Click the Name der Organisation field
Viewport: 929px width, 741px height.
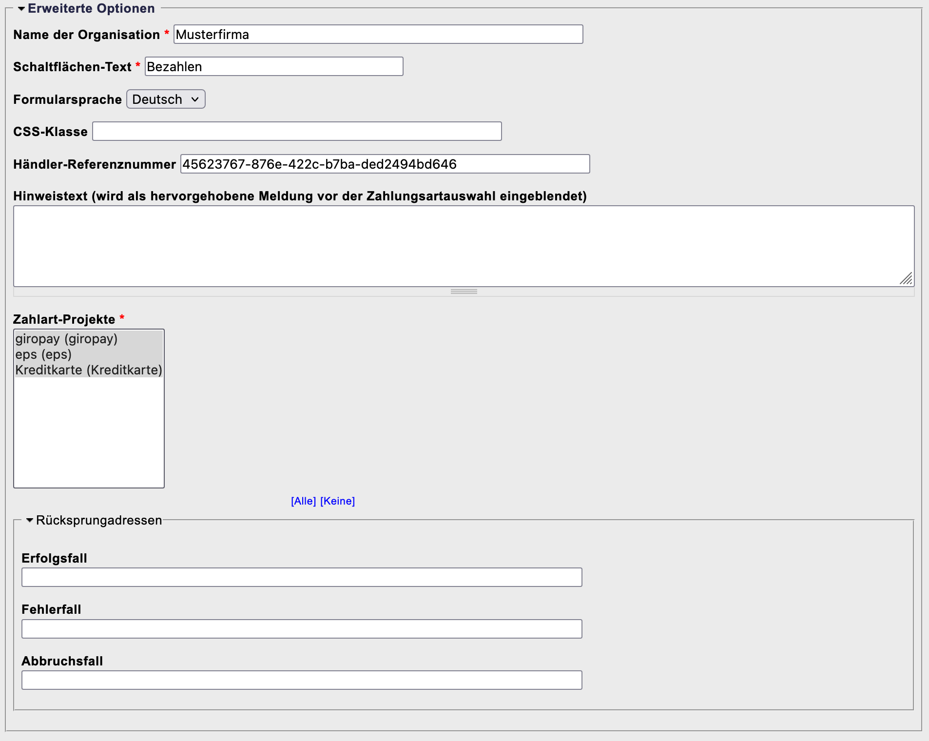point(378,35)
